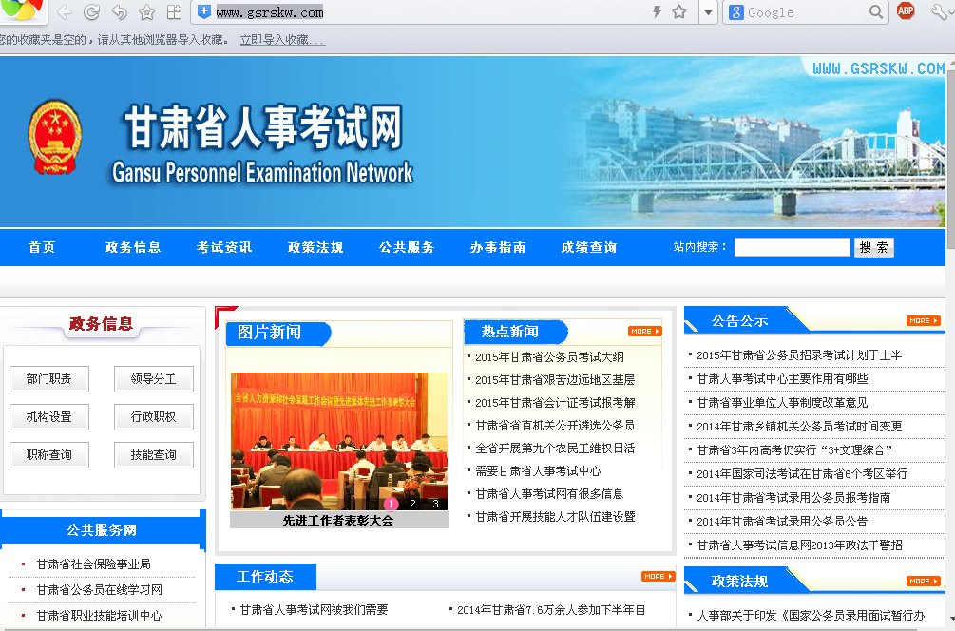Open the address bar dropdown arrow

(708, 12)
